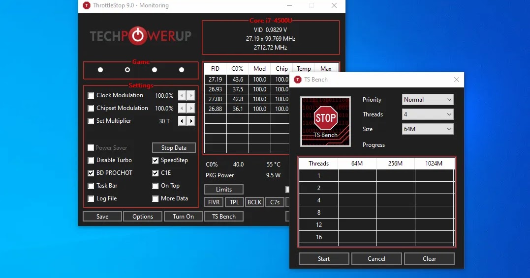530x278 pixels.
Task: Click the 37.5 C0% cell
Action: [x=238, y=89]
